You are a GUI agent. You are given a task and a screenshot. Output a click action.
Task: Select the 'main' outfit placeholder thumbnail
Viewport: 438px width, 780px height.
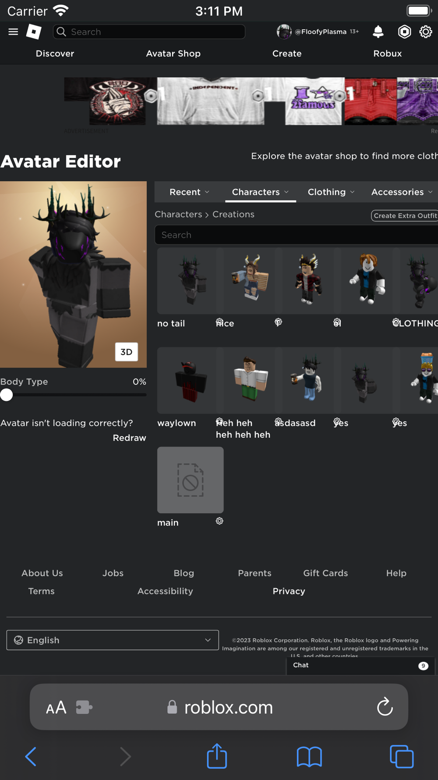(x=190, y=480)
